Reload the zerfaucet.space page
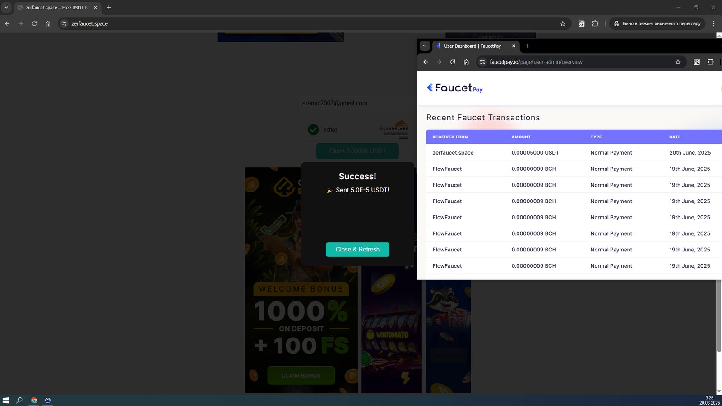 click(x=34, y=23)
